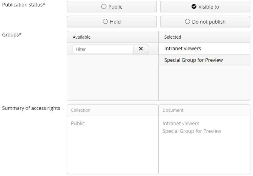Select 'Special Group for Preview' in the Selected list

(x=193, y=60)
